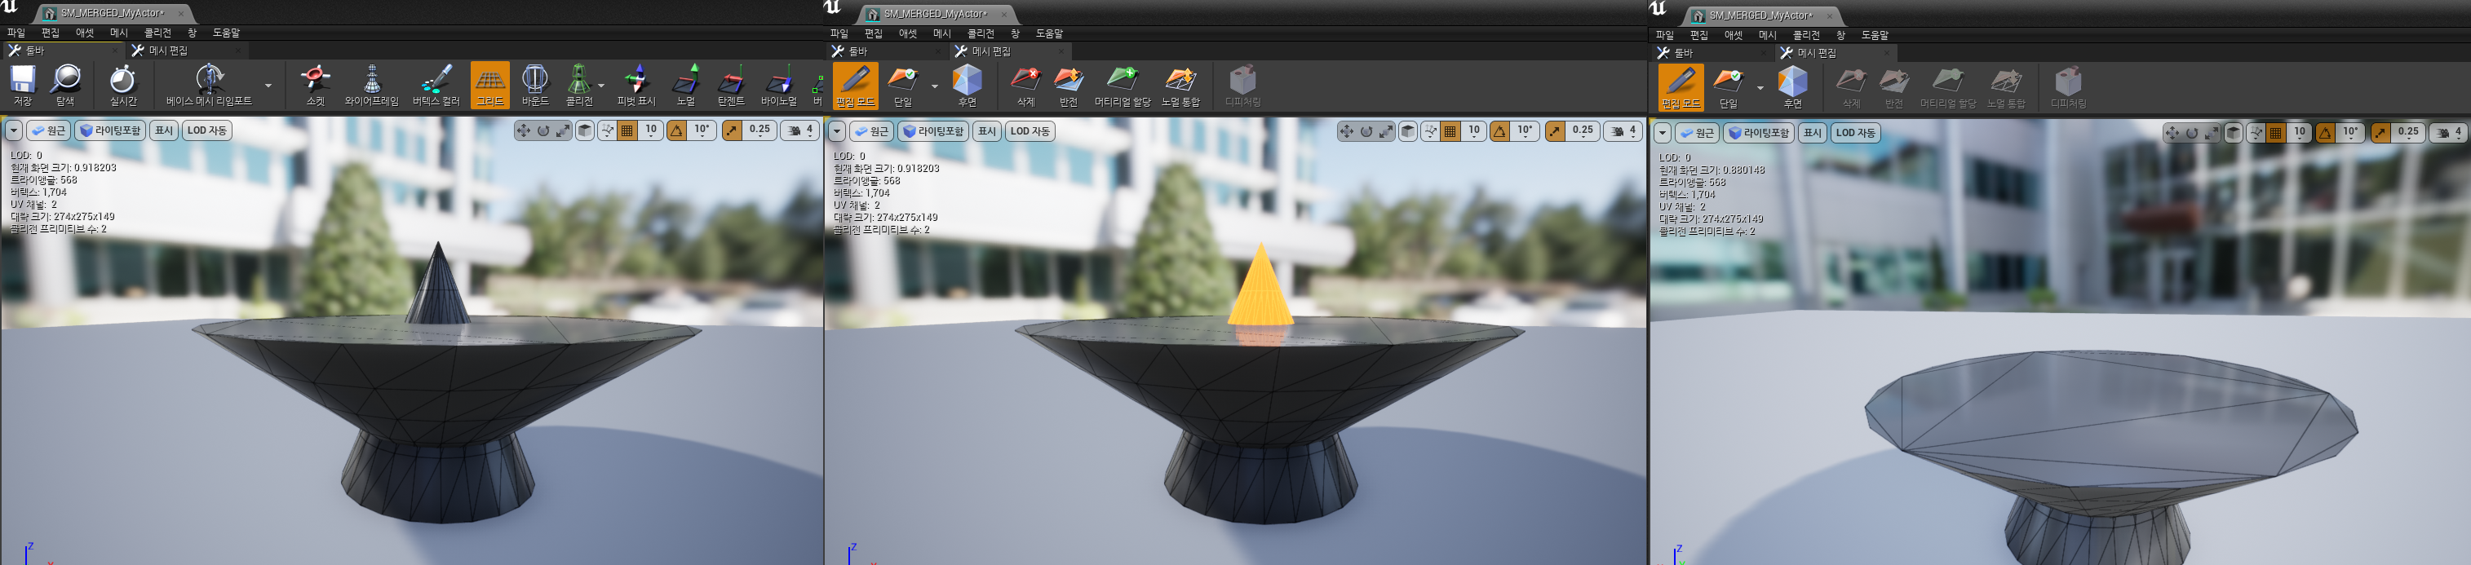2471x565 pixels.
Task: Click Unify Normals (노멀 통합) icon in middle window
Action: click(x=1180, y=86)
